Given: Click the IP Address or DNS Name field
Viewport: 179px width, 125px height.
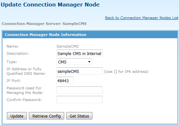Looking at the screenshot, I should pos(79,71).
